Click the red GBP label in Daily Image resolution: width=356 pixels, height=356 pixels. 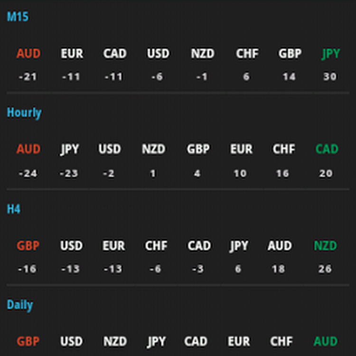point(28,342)
